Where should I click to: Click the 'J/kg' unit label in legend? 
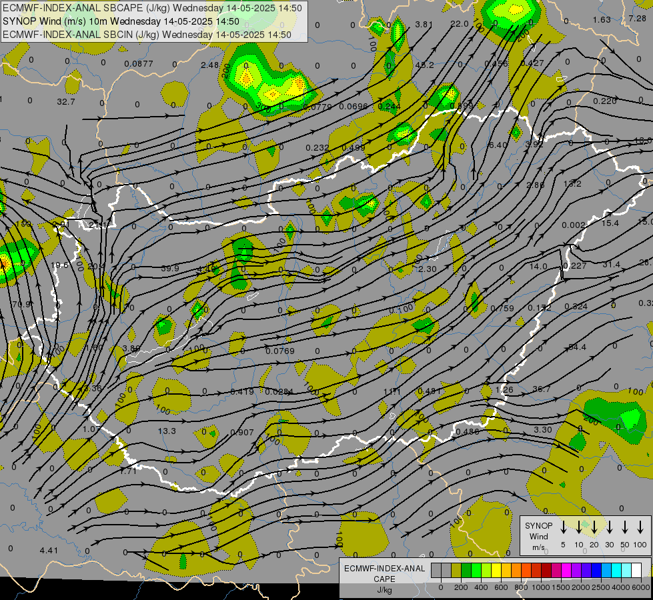[384, 590]
